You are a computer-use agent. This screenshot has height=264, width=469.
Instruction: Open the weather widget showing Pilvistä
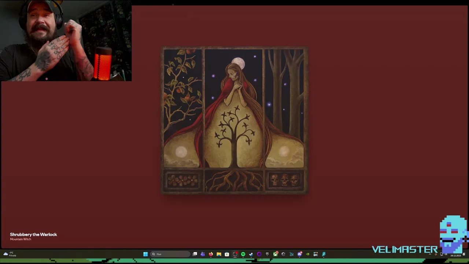(10, 254)
